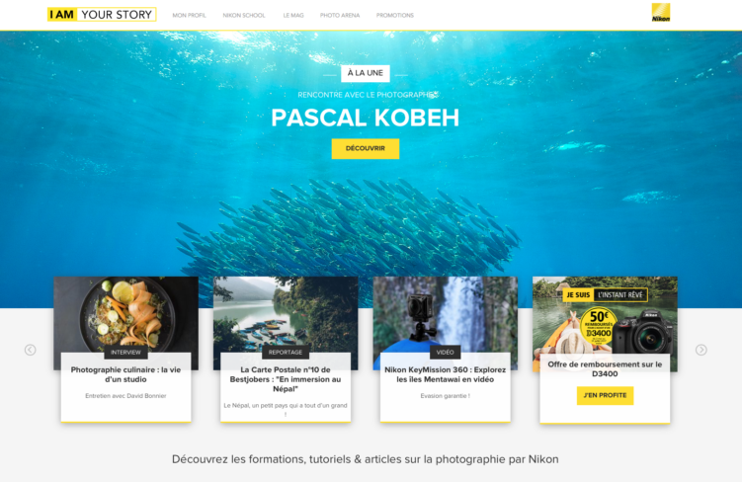Click 'Entretien avec David Bonnier' text
The height and width of the screenshot is (482, 742).
(125, 396)
